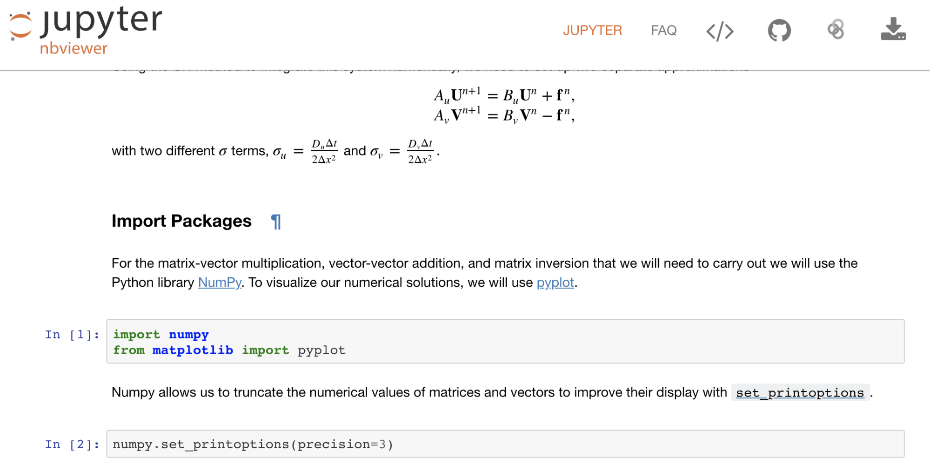This screenshot has height=471, width=930.
Task: Open the GitHub repository icon
Action: 779,31
